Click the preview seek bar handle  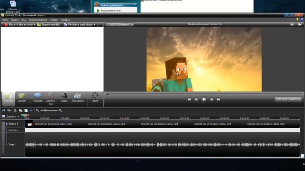click(107, 94)
